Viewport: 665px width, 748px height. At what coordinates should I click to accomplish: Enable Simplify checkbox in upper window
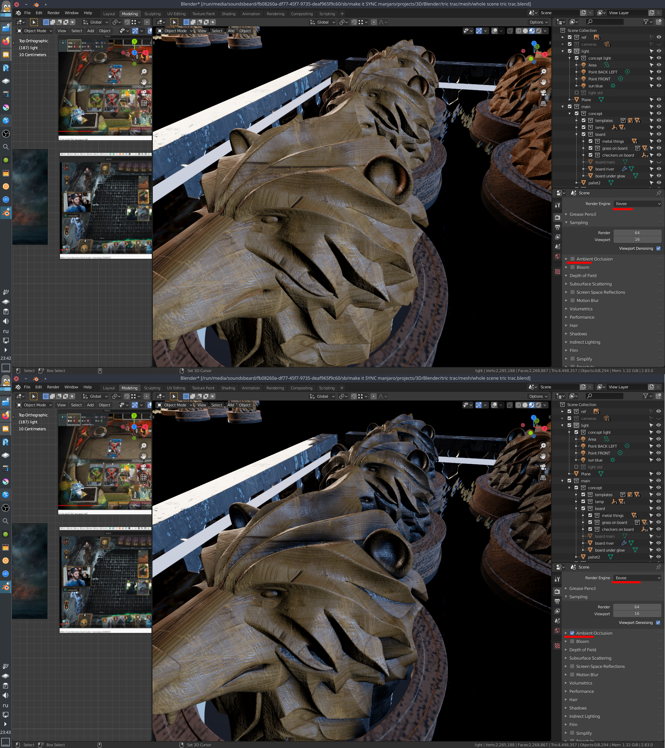coord(572,359)
